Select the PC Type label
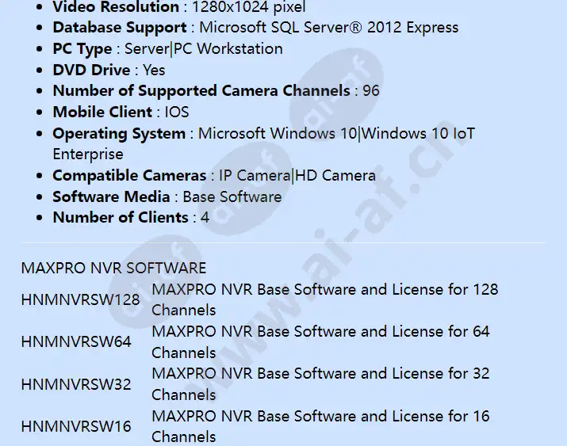 82,49
